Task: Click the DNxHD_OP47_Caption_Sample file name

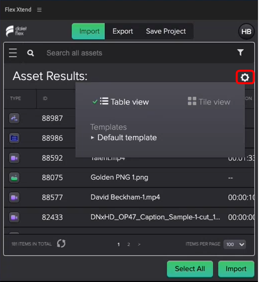Action: point(155,217)
